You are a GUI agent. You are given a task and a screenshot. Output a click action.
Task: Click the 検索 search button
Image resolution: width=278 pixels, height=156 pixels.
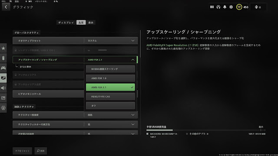click(x=41, y=151)
